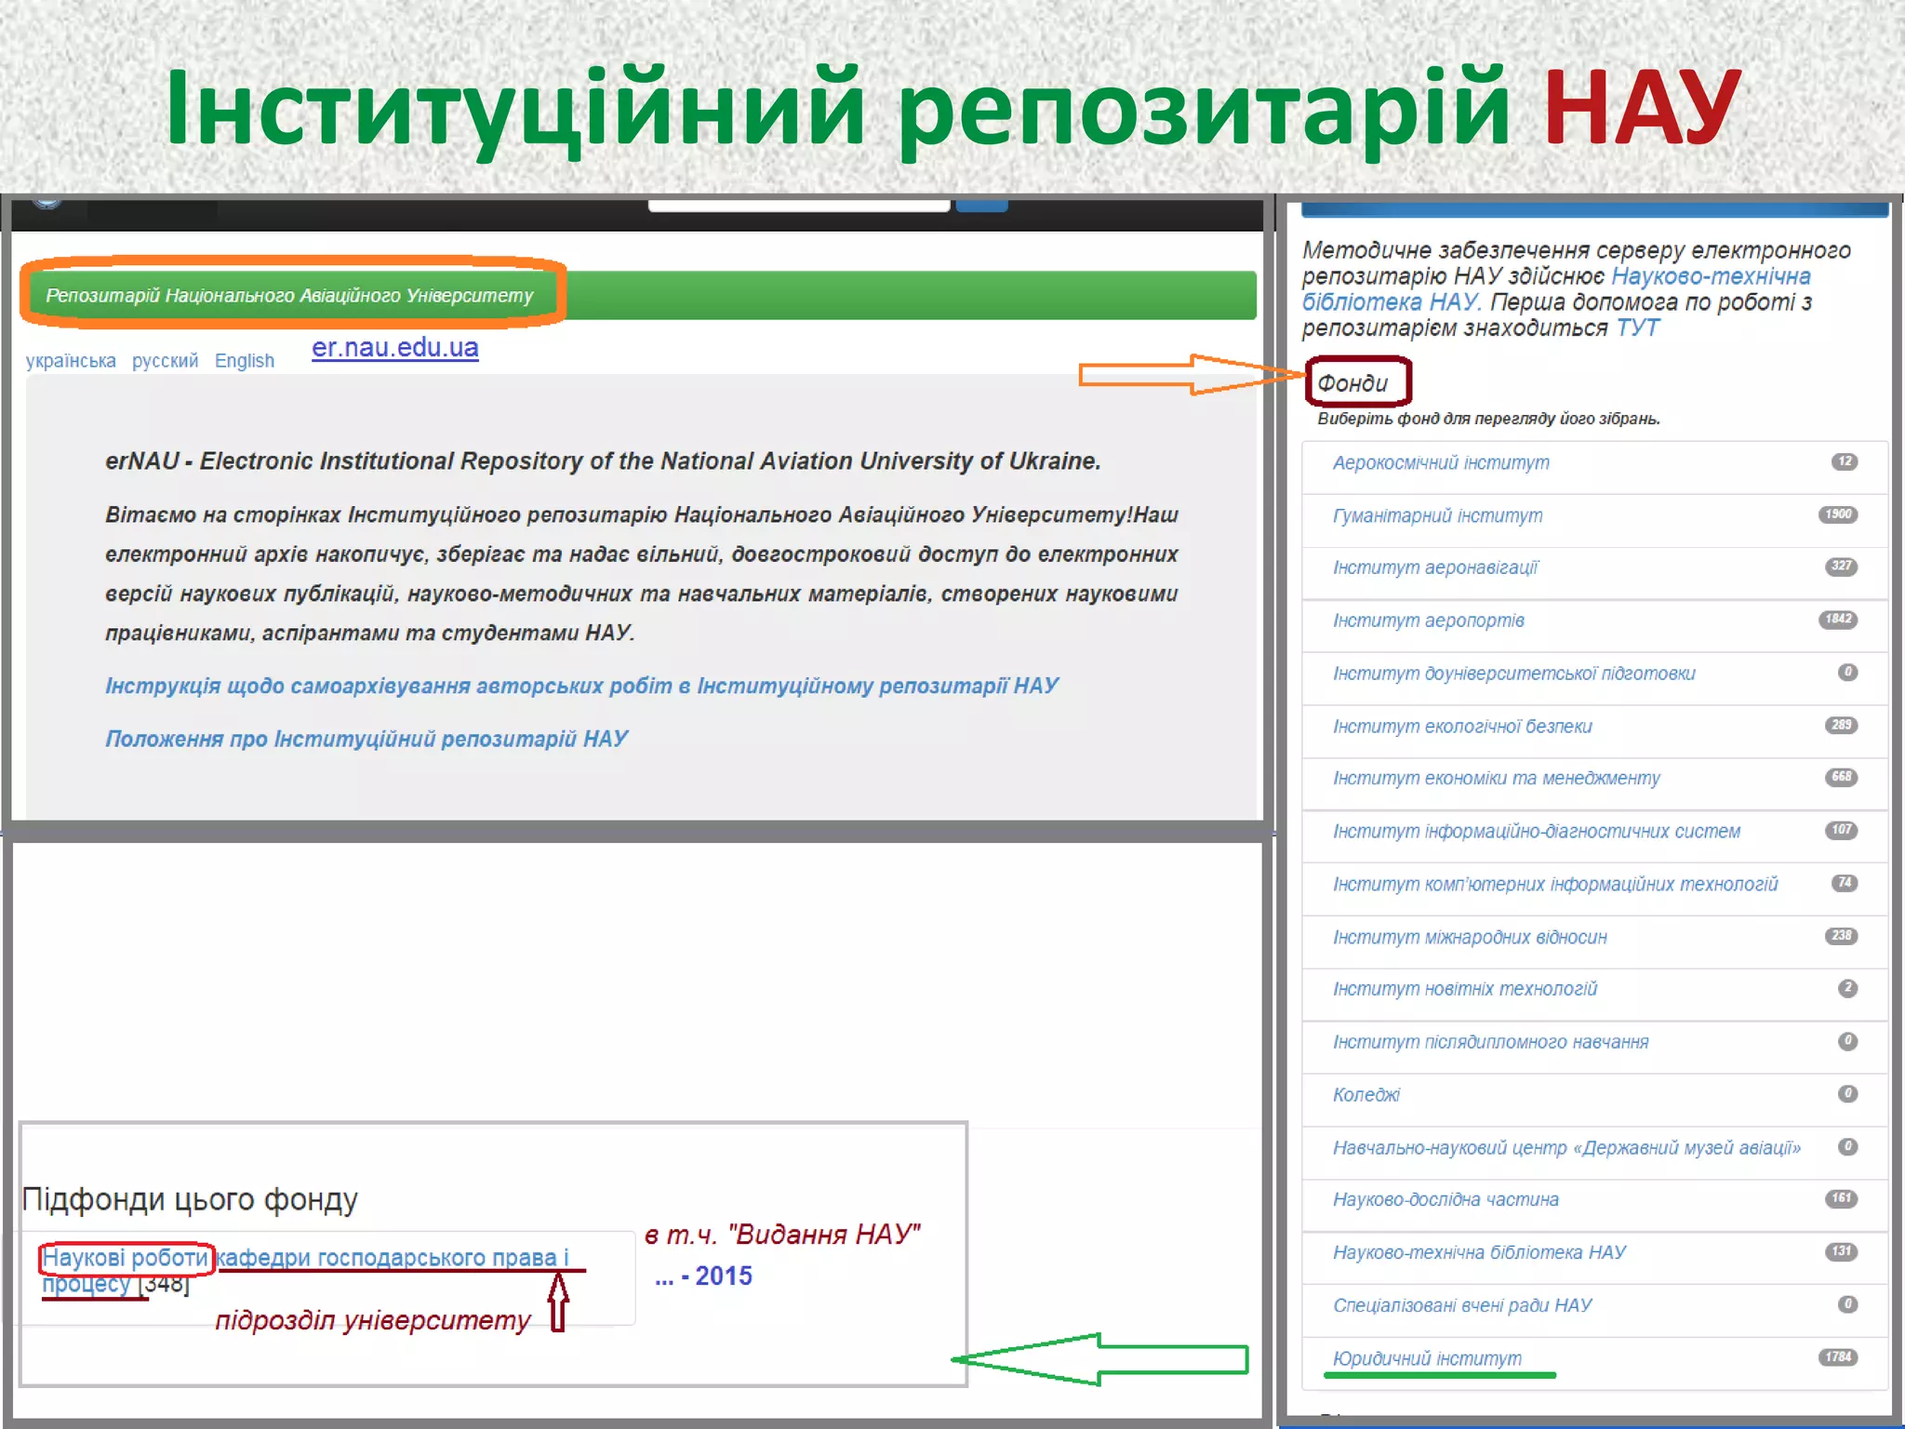
Task: Switch language to English
Action: (x=245, y=361)
